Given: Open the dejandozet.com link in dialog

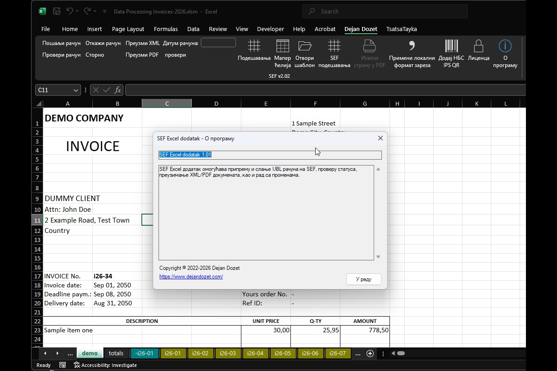Looking at the screenshot, I should pos(191,277).
